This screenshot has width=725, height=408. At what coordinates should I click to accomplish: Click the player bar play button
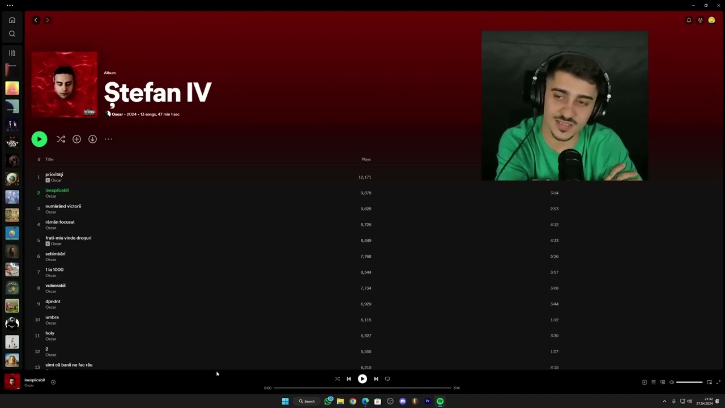[x=362, y=379]
